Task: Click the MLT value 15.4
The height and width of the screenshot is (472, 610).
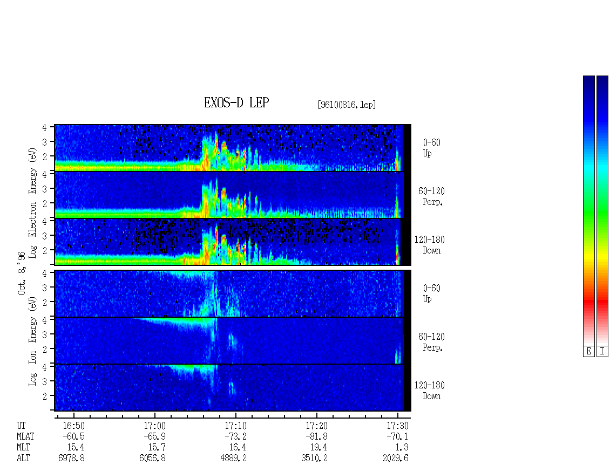Action: click(76, 448)
